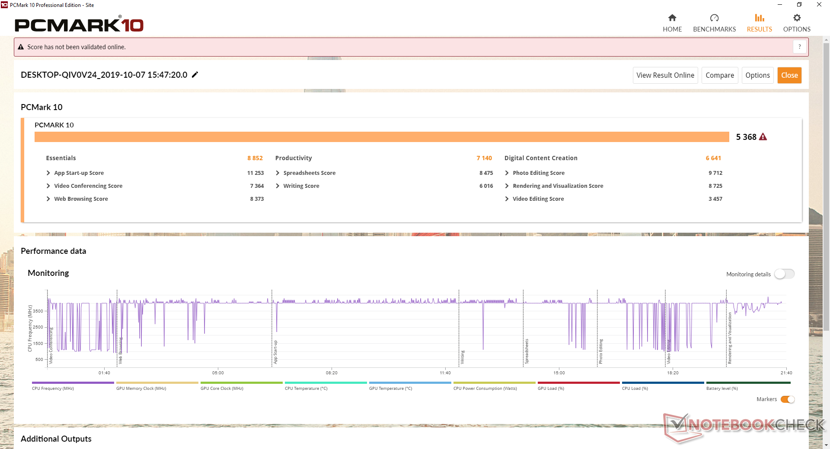Click the Productivity score 7 140
830x449 pixels.
pyautogui.click(x=484, y=158)
